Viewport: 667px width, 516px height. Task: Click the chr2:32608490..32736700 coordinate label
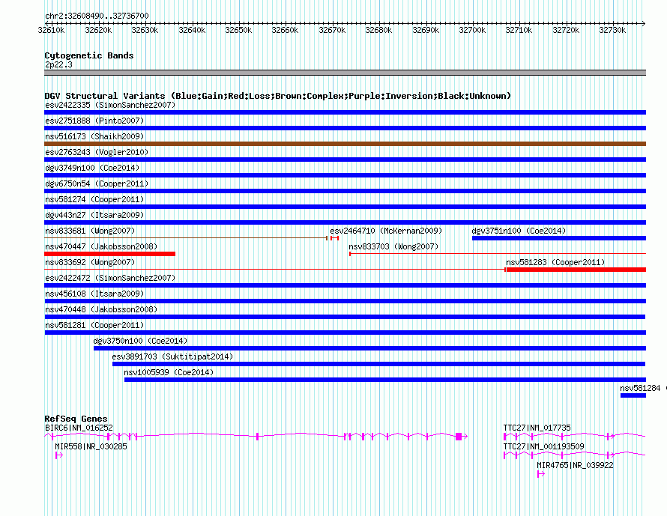[x=97, y=16]
